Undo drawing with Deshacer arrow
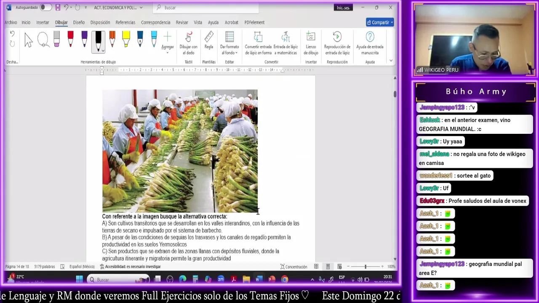The width and height of the screenshot is (539, 303). click(x=12, y=34)
